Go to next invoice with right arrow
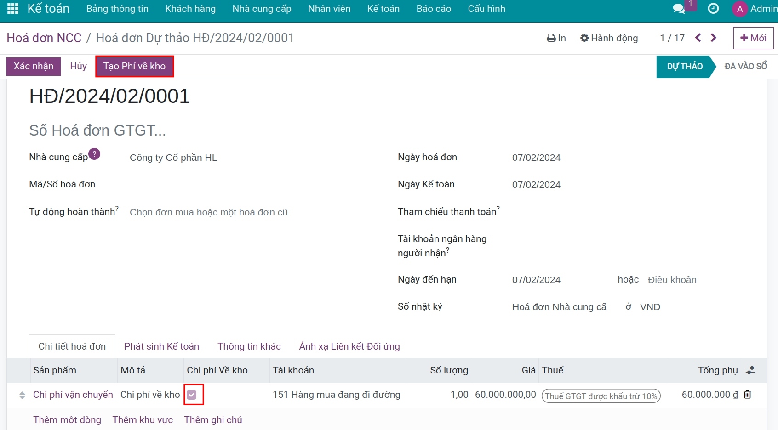Image resolution: width=778 pixels, height=430 pixels. click(x=714, y=38)
